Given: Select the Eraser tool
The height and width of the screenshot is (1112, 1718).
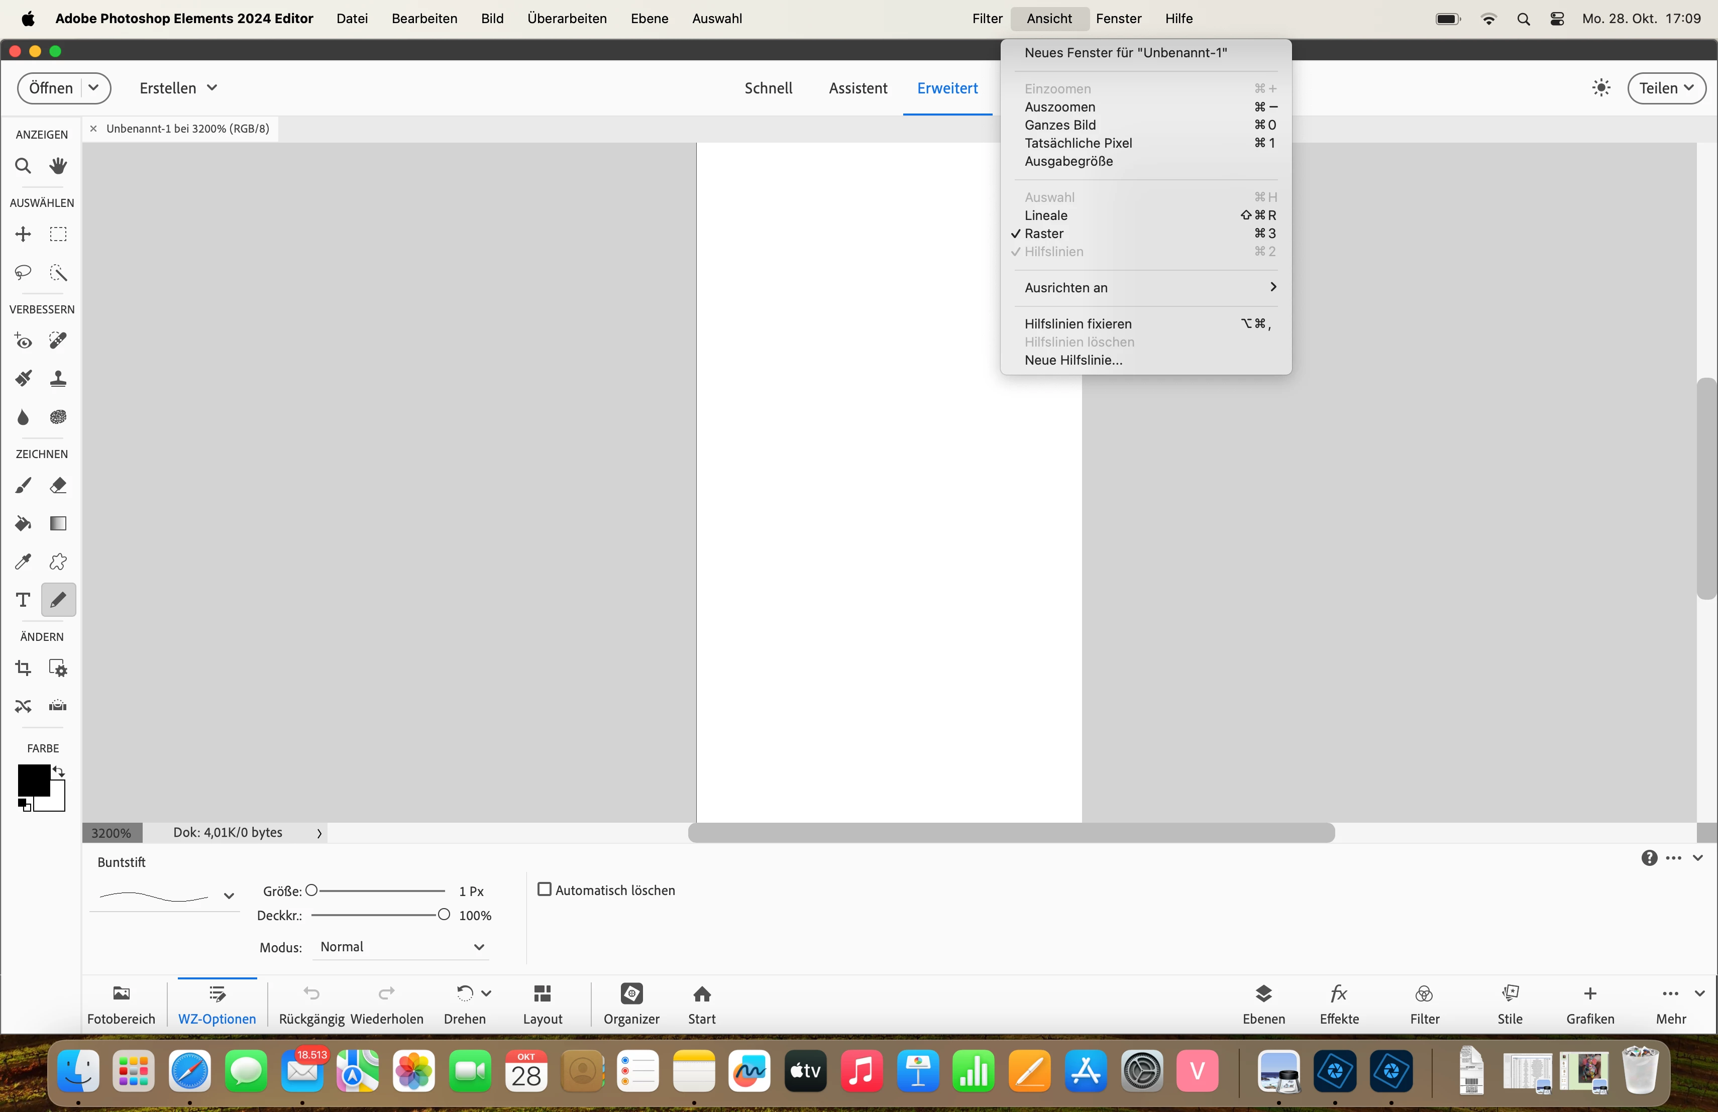Looking at the screenshot, I should pos(58,486).
